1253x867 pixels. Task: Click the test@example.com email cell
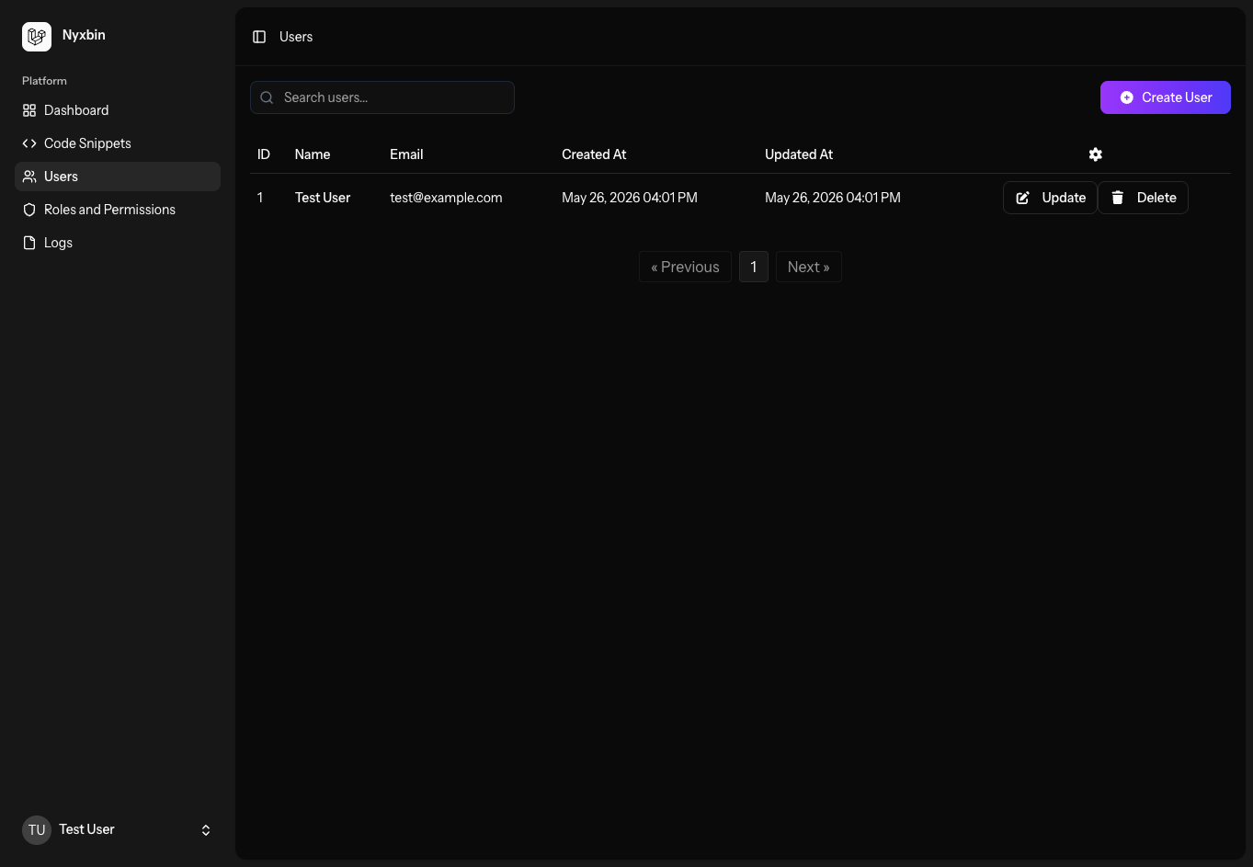446,198
